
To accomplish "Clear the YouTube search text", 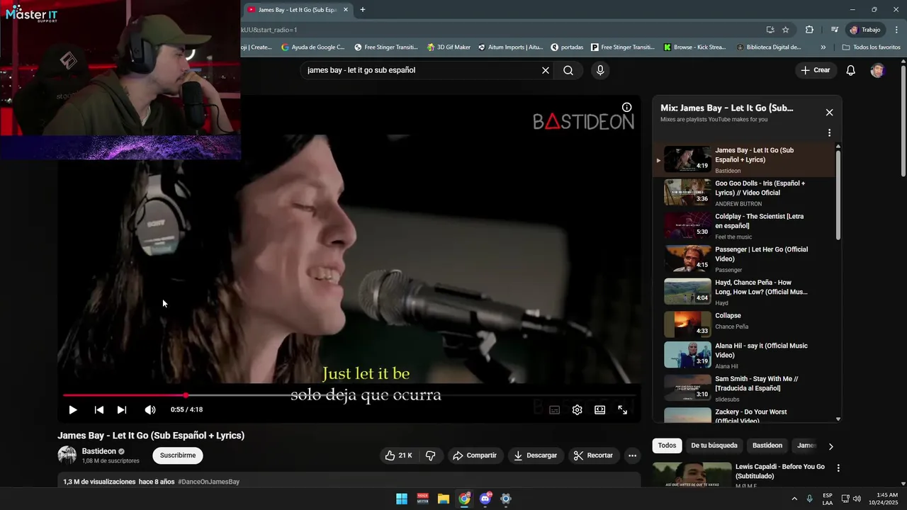I will click(546, 70).
